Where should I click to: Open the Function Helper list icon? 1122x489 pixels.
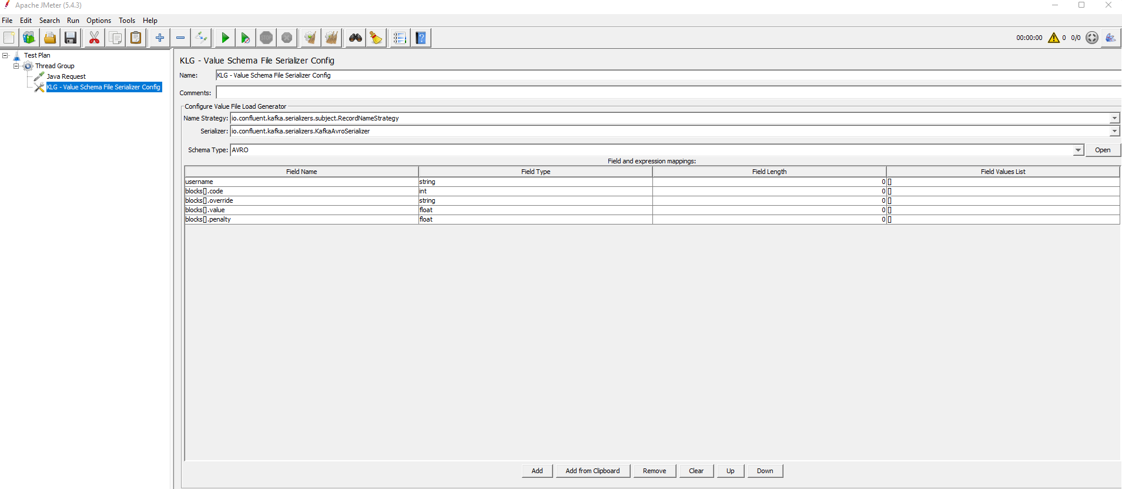coord(400,38)
